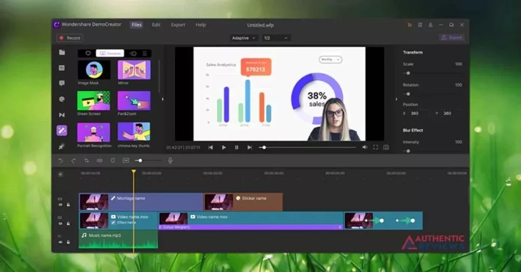
Task: Select the Sticker name clip on timeline
Action: 243,202
